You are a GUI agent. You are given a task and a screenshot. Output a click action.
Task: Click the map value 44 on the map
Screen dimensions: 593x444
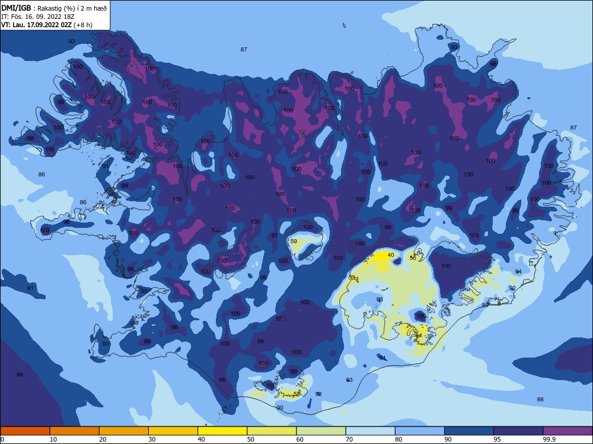[x=418, y=335]
